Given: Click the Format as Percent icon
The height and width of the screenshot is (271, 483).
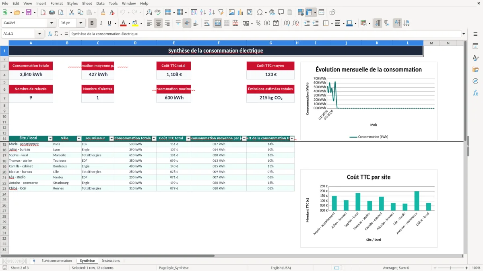Looking at the screenshot, I should (258, 23).
